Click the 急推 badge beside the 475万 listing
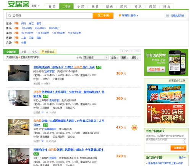Image resolution: width=191 pixels, height=166 pixels. [134, 128]
